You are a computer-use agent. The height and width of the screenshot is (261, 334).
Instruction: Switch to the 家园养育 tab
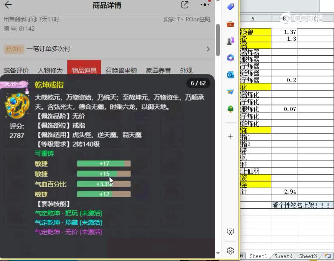pyautogui.click(x=158, y=71)
